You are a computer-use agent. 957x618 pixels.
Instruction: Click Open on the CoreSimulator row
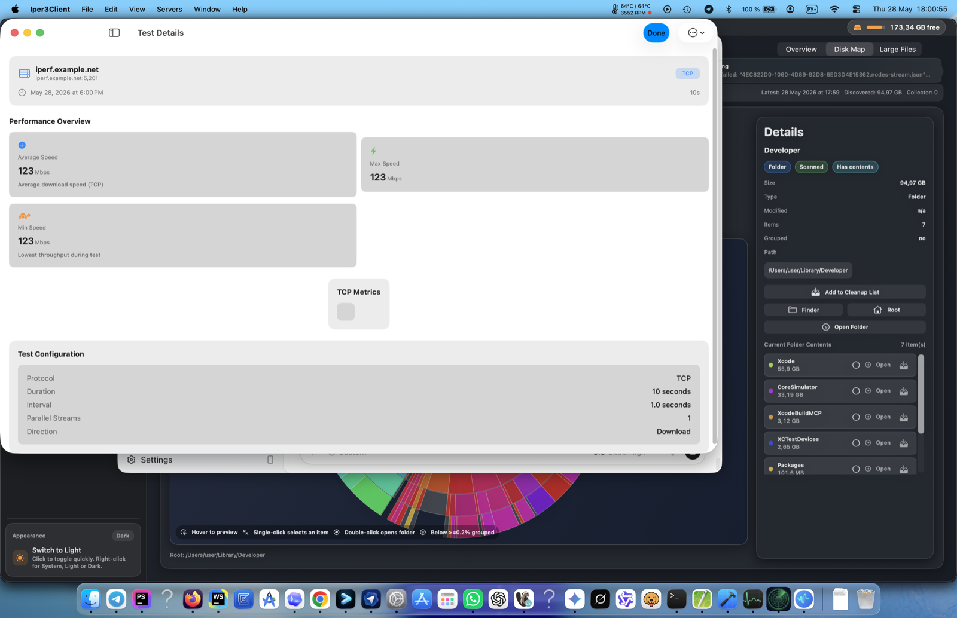point(883,391)
